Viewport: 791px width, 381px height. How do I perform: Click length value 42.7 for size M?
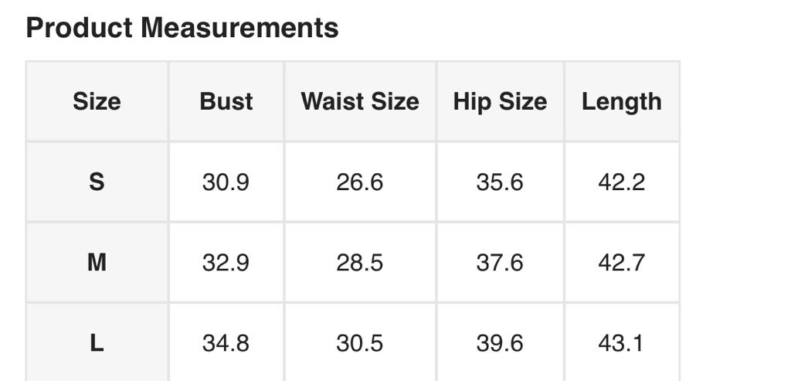[x=621, y=263]
